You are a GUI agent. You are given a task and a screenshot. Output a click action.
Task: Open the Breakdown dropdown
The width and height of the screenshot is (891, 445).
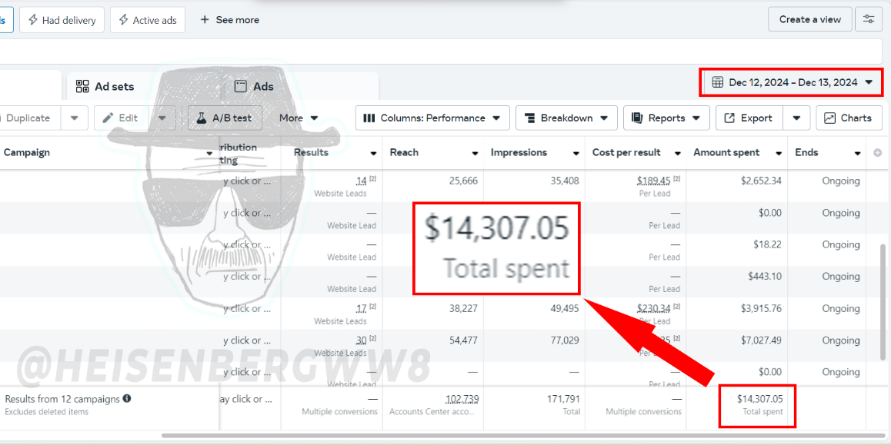(x=566, y=118)
